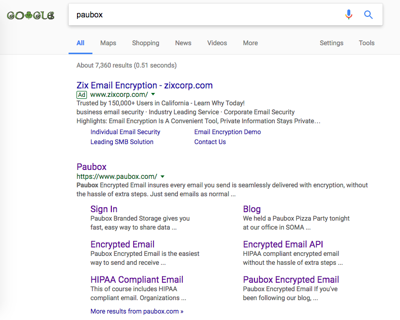Screen dimensions: 400x320
Task: Open the More search categories menu
Action: (x=250, y=43)
